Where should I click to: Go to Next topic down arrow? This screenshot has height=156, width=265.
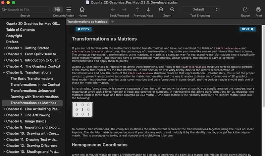tap(148, 10)
